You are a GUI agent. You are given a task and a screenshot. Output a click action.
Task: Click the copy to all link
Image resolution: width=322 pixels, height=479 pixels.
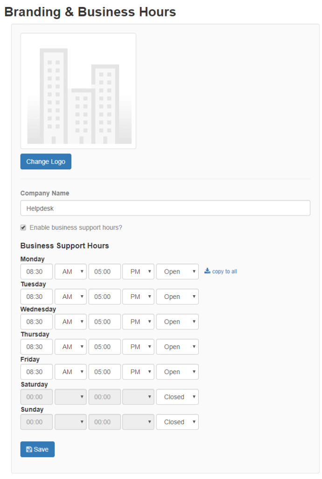[x=221, y=271]
